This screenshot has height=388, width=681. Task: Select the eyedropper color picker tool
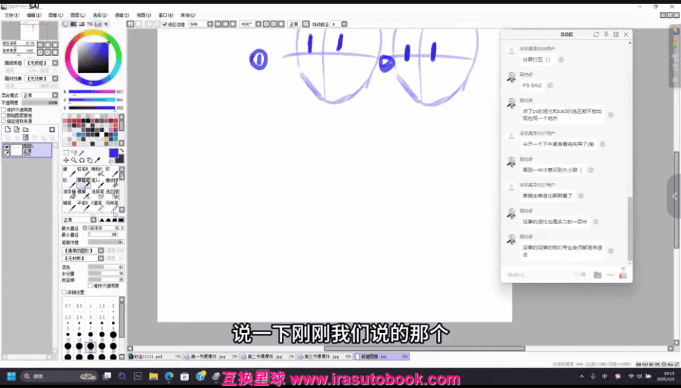point(98,160)
